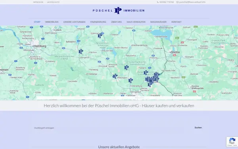The image size is (238, 149).
Task: Open the Datenschutz link
Action: pyautogui.click(x=53, y=2)
